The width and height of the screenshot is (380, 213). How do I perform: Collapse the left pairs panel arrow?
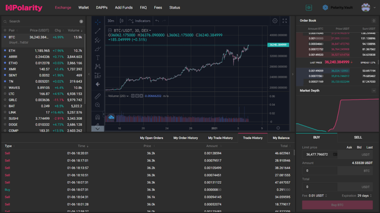[89, 74]
